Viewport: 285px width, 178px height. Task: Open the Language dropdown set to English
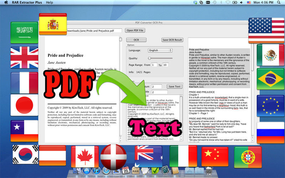click(160, 50)
